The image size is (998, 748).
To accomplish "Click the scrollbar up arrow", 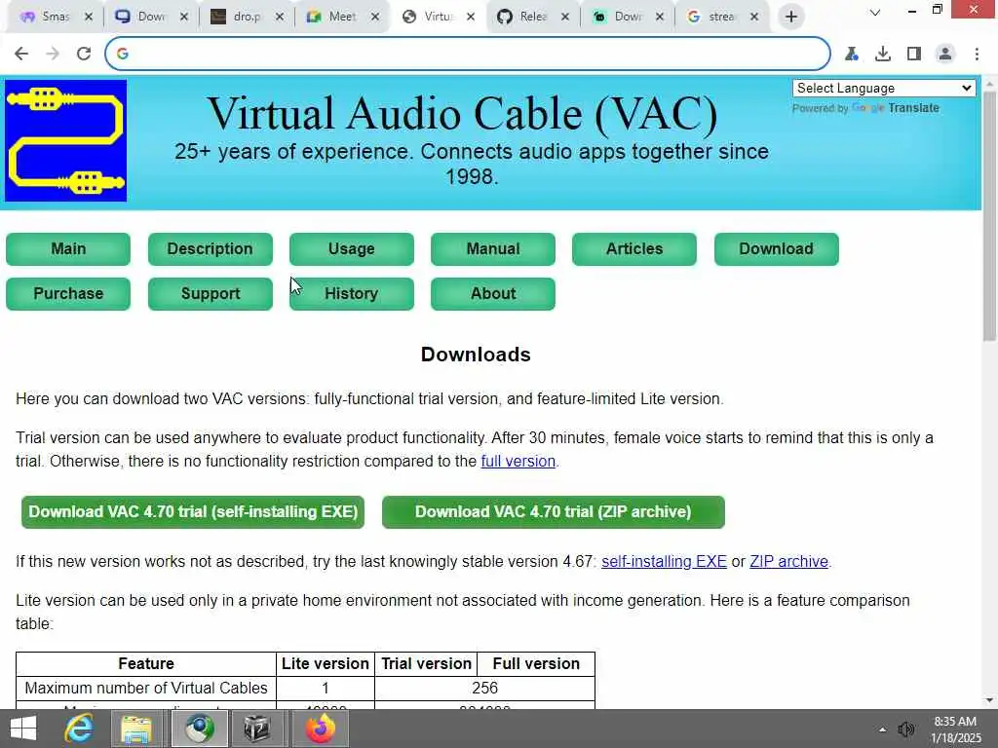I will click(990, 84).
